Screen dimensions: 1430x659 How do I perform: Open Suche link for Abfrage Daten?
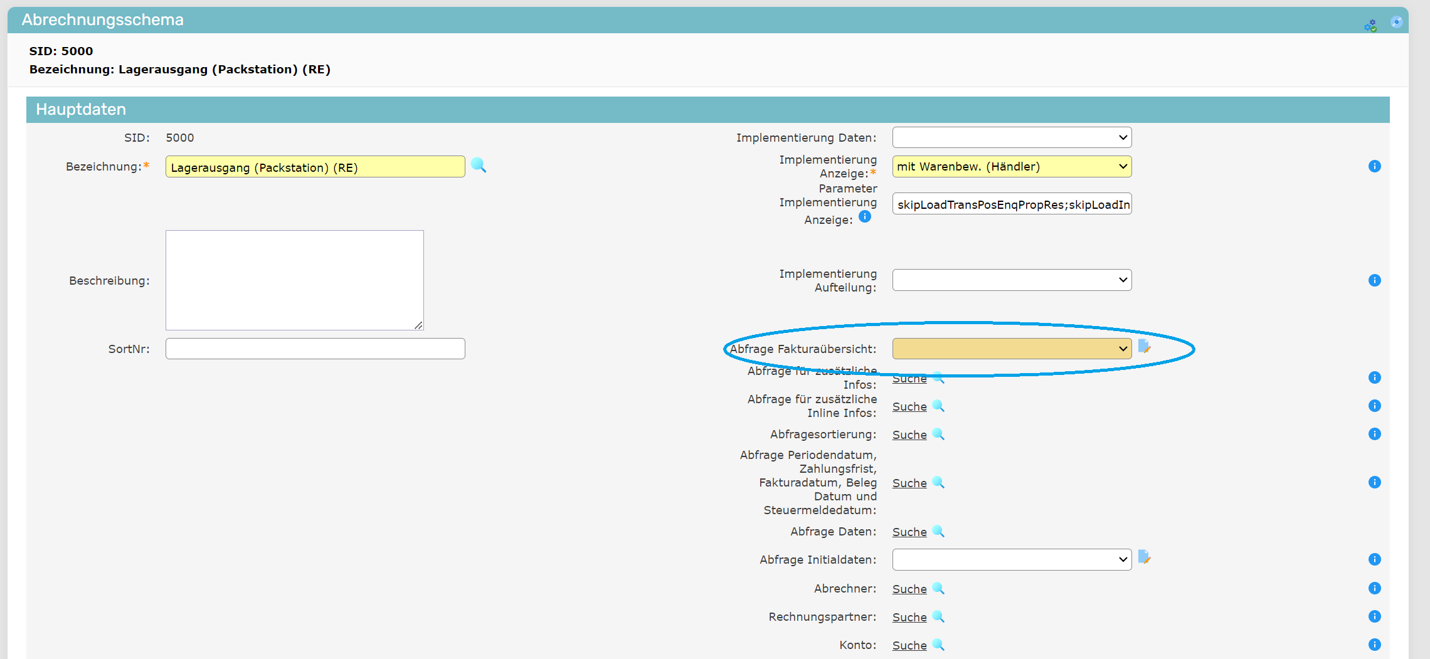pyautogui.click(x=909, y=532)
